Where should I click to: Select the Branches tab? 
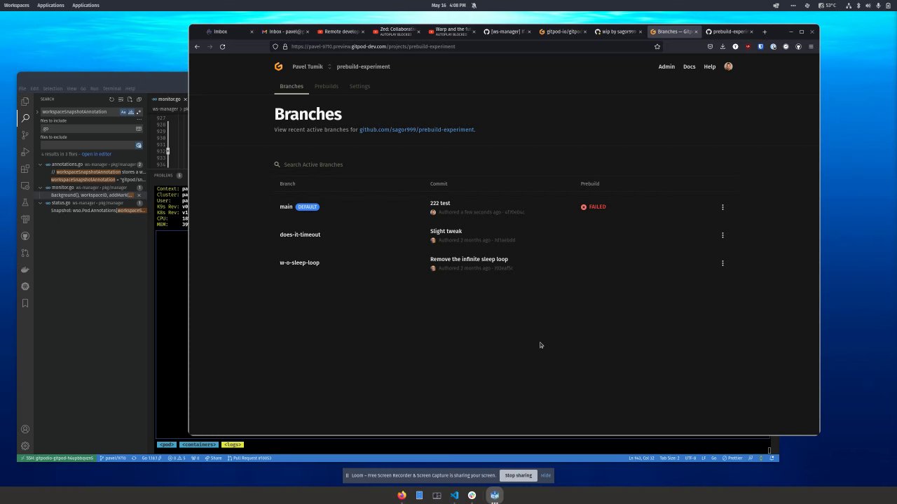(x=292, y=86)
